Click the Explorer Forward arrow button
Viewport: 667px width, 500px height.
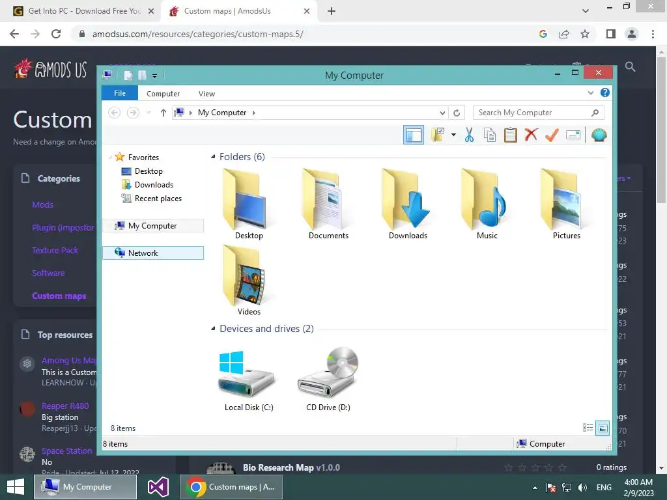133,113
